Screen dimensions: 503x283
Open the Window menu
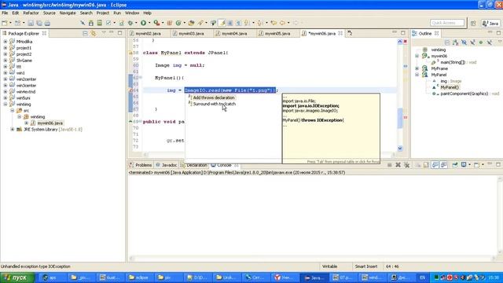[x=132, y=13]
